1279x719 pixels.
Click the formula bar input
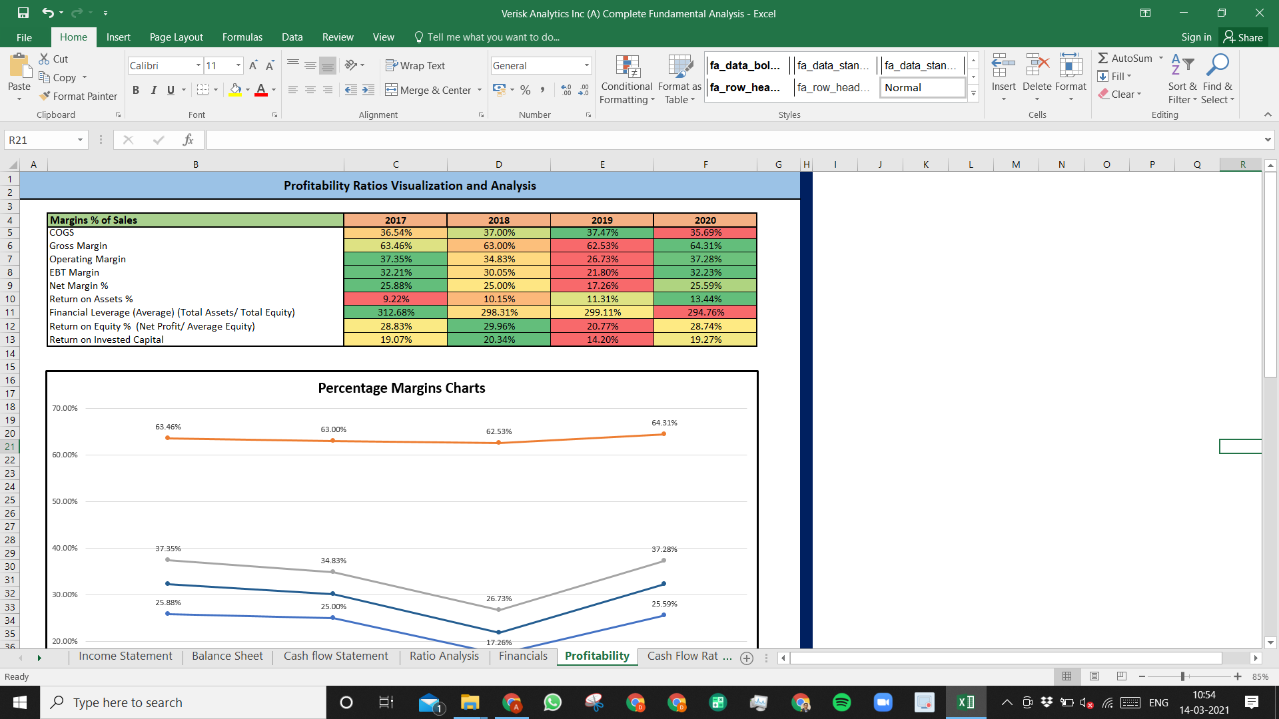[x=733, y=140]
